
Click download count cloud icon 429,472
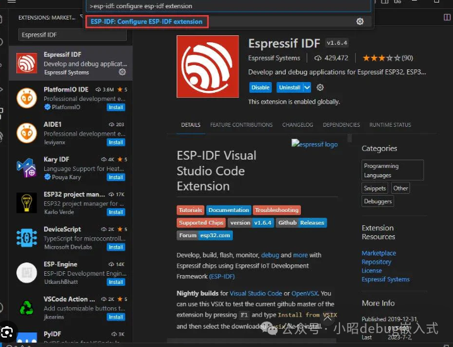pos(318,58)
